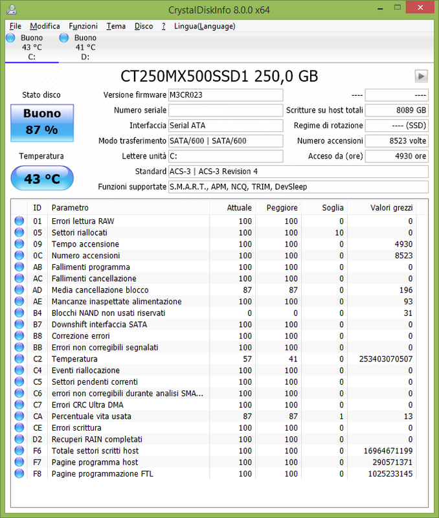Close the CrystalDiskInfo window

tap(420, 7)
